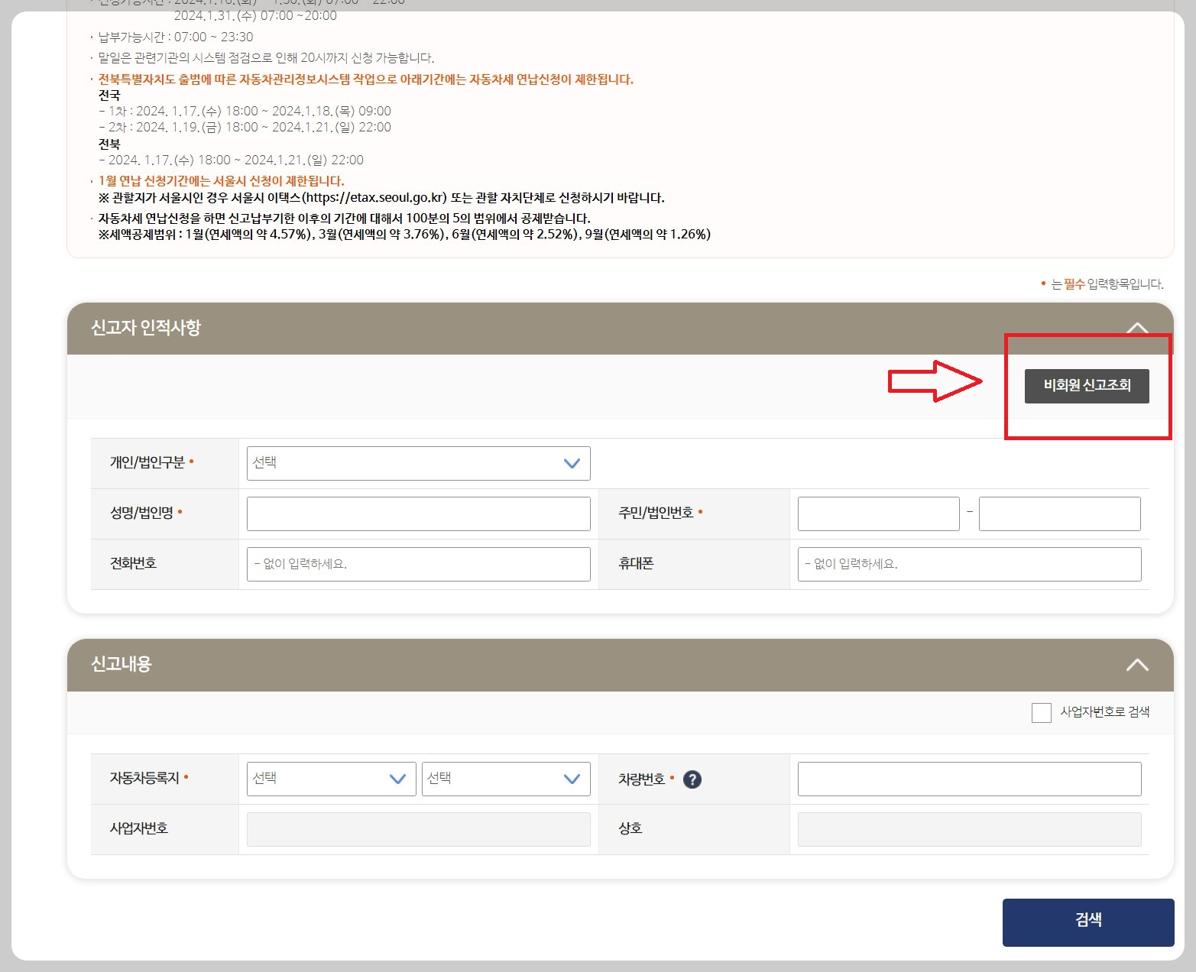
Task: Open the 차량번호 help question mark icon
Action: pos(692,779)
